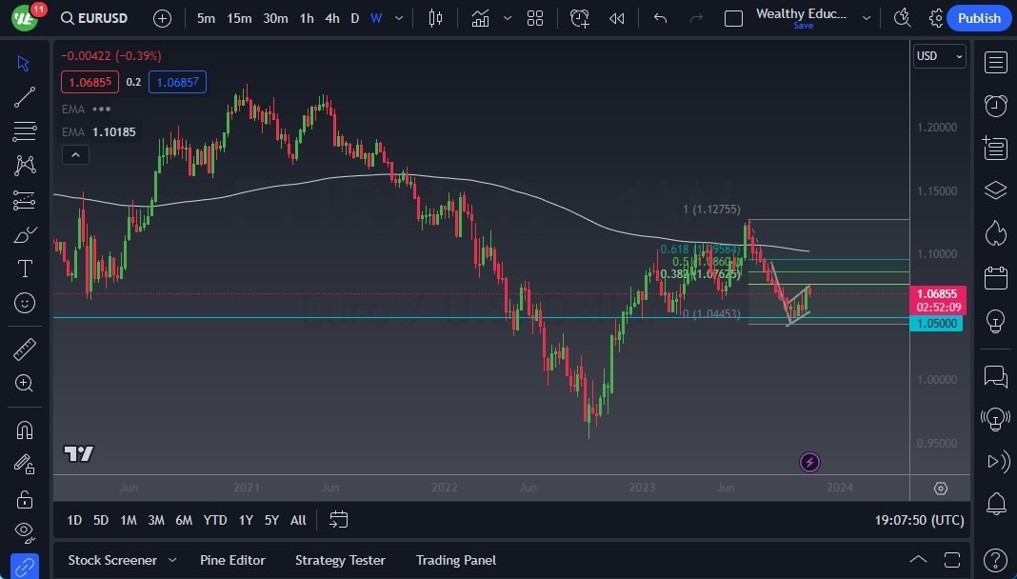This screenshot has height=579, width=1017.
Task: Select the XABCD Pattern tool
Action: coord(24,165)
